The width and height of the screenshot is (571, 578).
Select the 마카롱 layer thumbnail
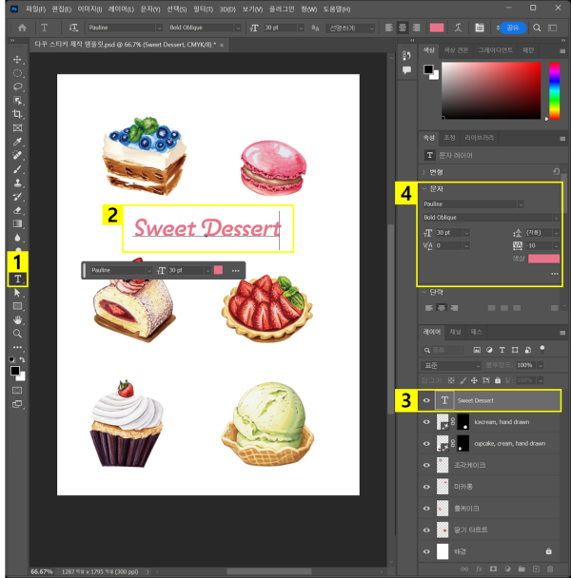443,487
